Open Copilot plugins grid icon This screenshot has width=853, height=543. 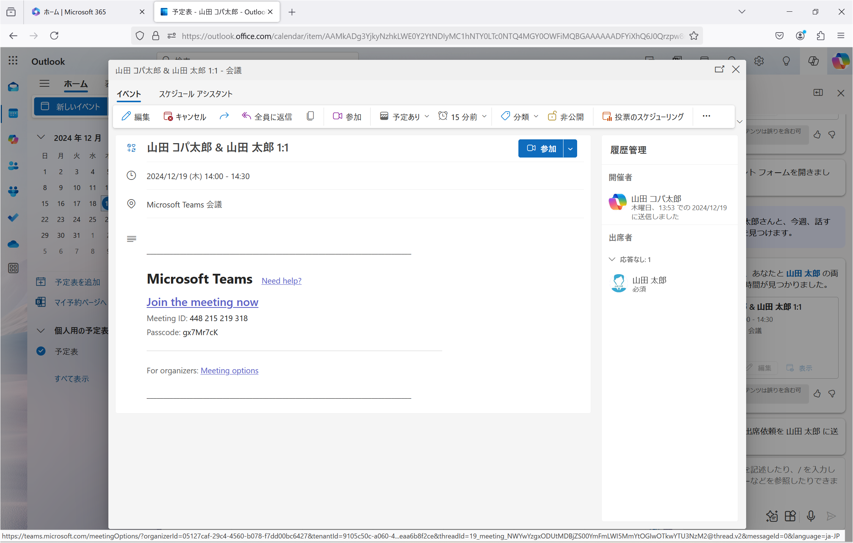click(x=790, y=516)
